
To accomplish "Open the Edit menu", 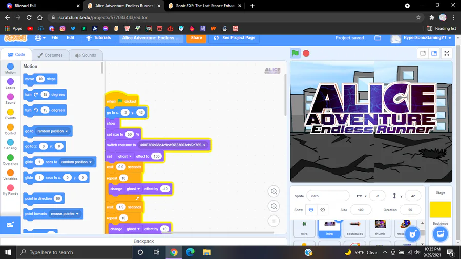I will coord(70,38).
